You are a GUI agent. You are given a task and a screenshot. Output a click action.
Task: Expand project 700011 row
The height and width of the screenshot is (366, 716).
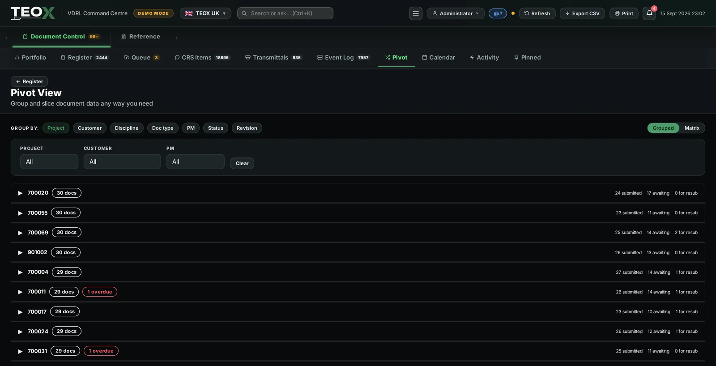click(x=358, y=292)
